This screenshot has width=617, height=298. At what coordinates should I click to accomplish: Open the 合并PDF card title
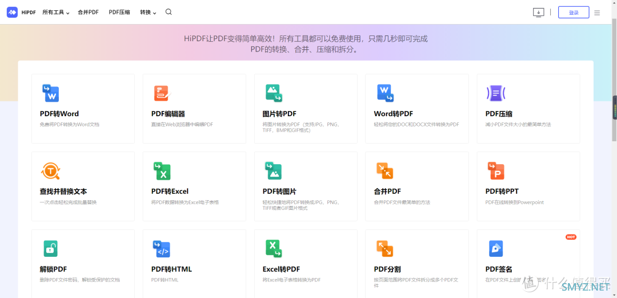387,192
